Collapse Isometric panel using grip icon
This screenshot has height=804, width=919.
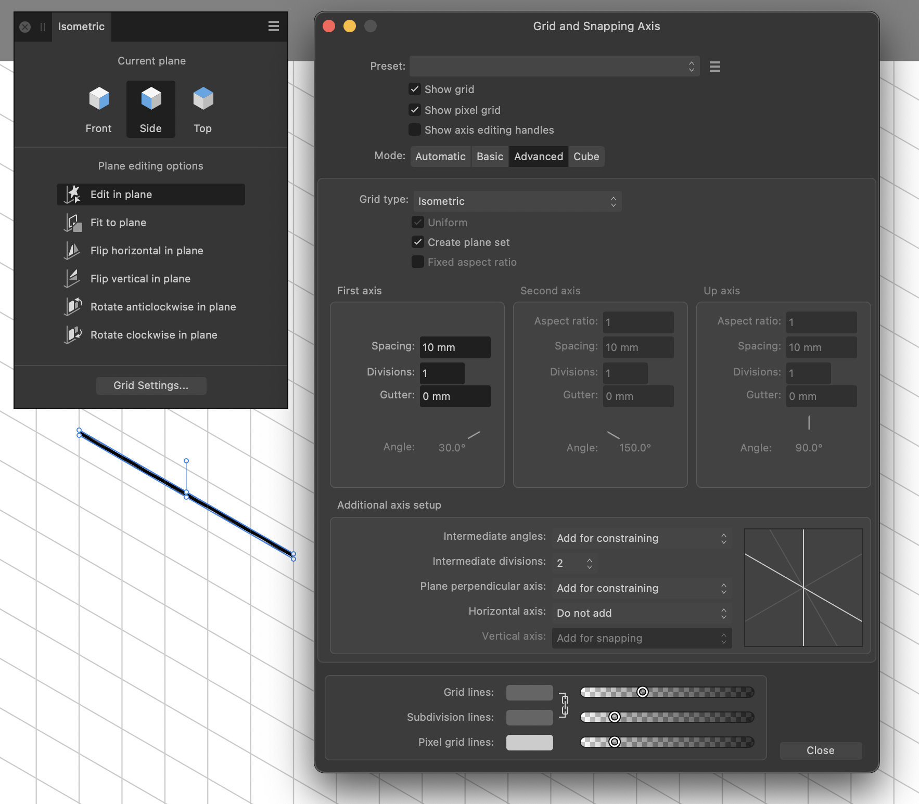pyautogui.click(x=43, y=27)
